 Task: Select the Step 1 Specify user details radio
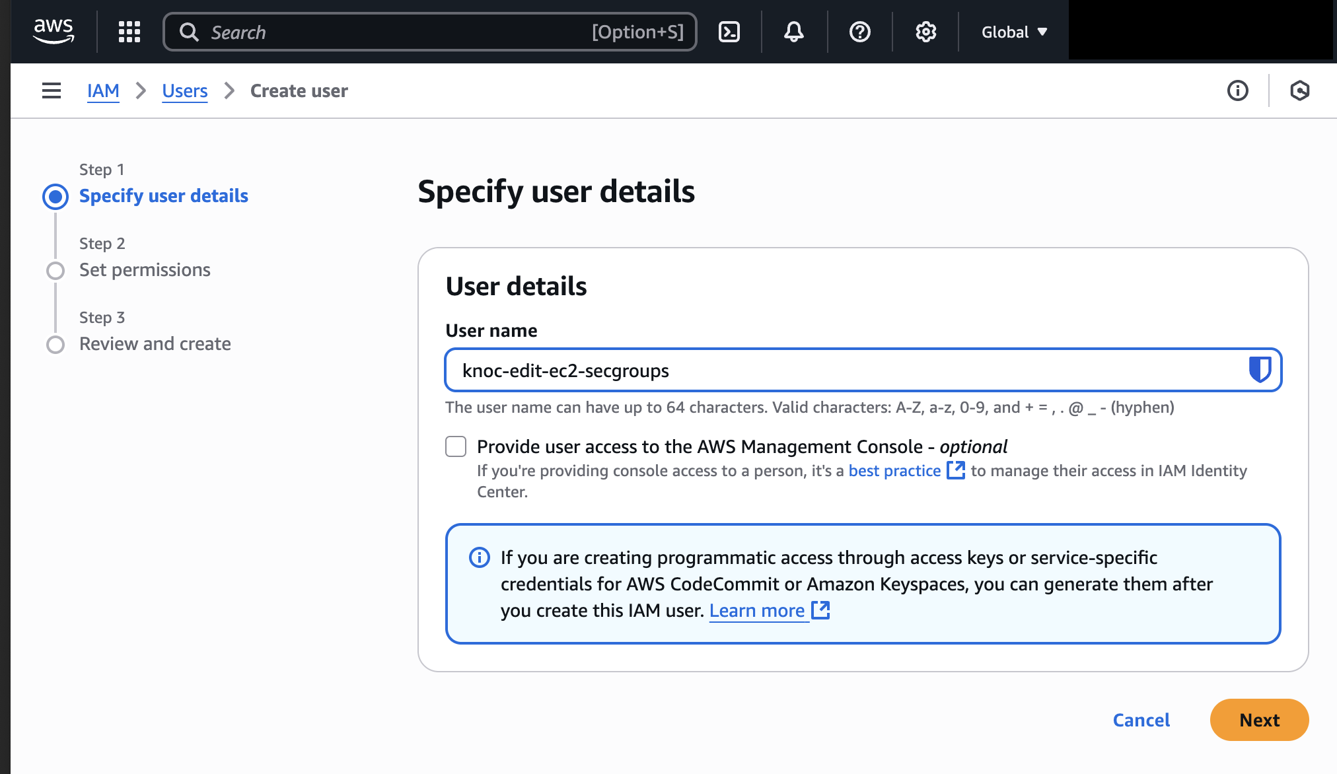(x=55, y=196)
